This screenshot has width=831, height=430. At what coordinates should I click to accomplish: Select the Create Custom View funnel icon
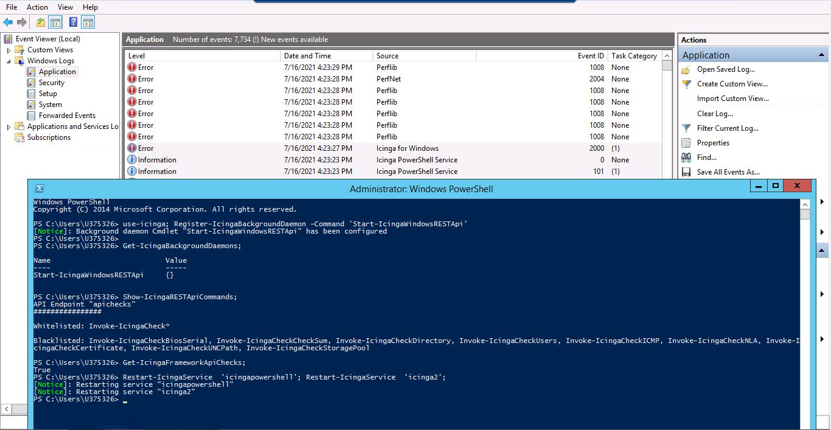[685, 83]
